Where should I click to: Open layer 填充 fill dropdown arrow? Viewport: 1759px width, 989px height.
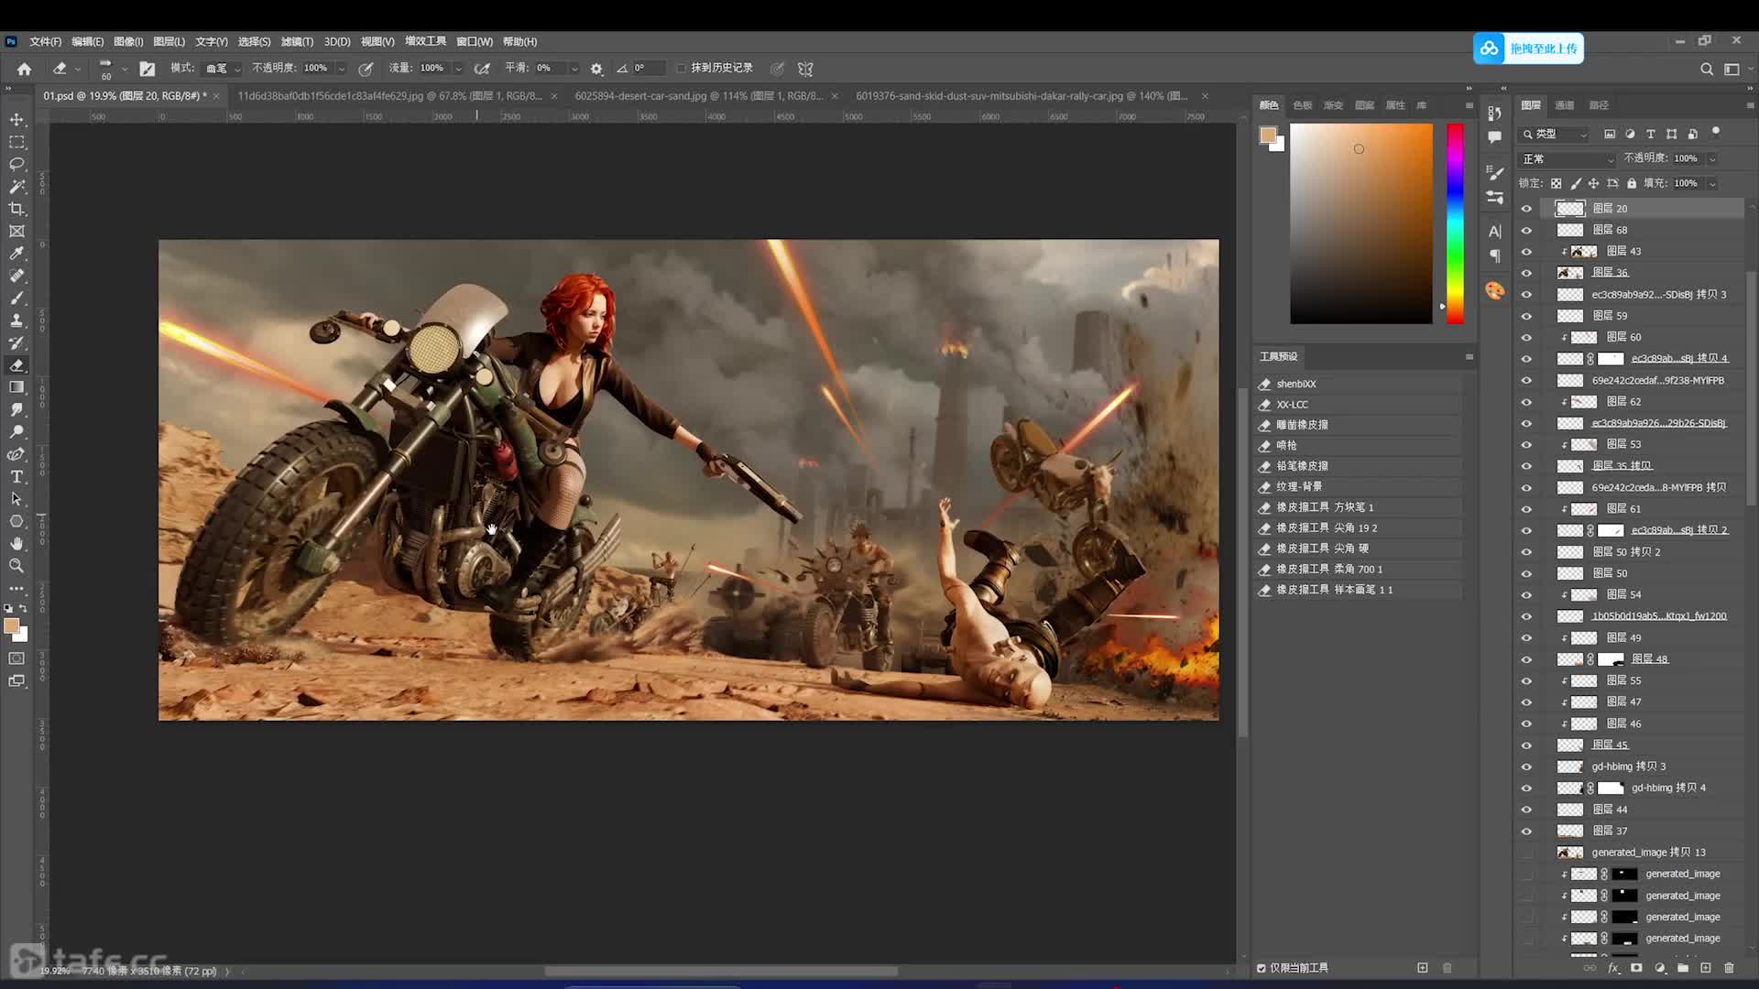click(1711, 183)
